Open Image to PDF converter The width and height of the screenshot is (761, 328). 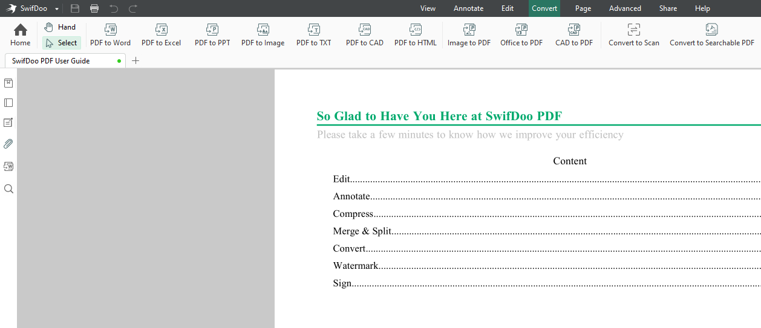coord(469,35)
